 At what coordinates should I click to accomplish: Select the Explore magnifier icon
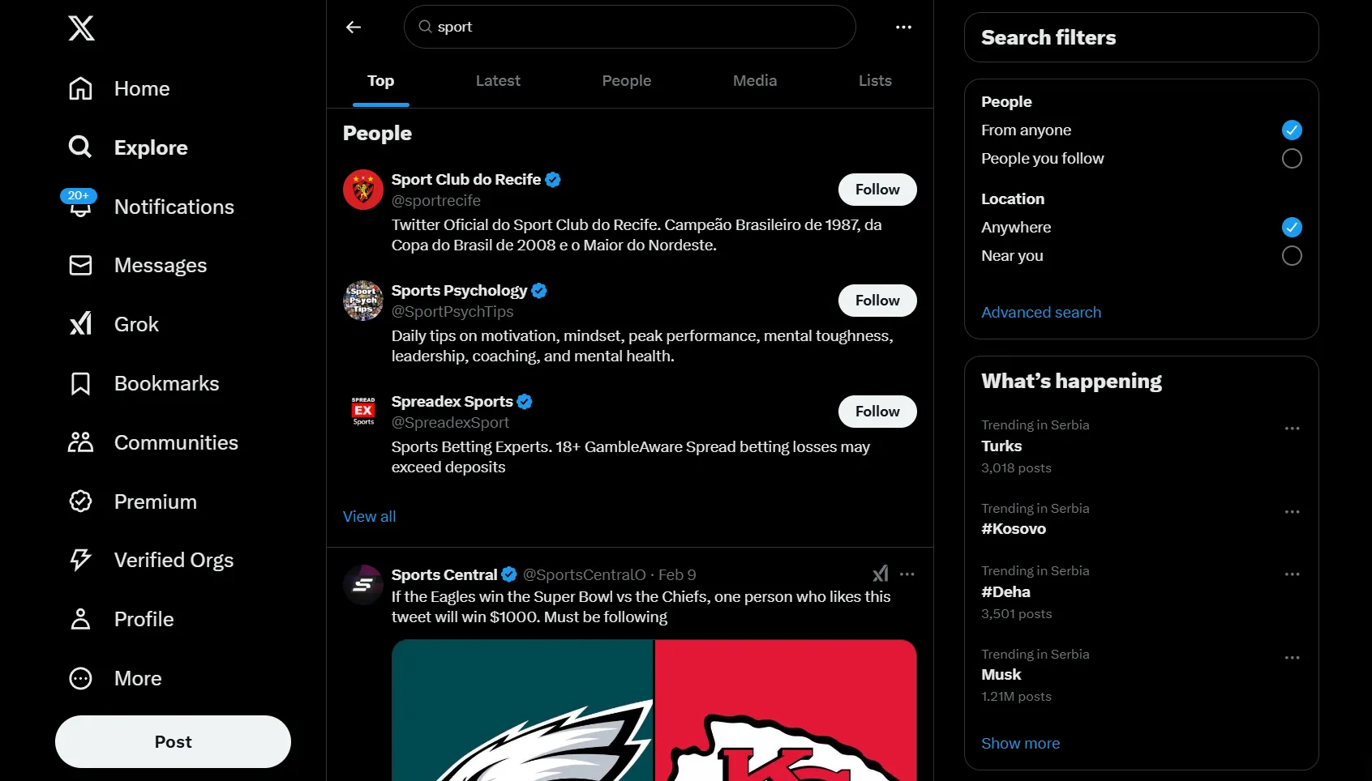pos(80,147)
